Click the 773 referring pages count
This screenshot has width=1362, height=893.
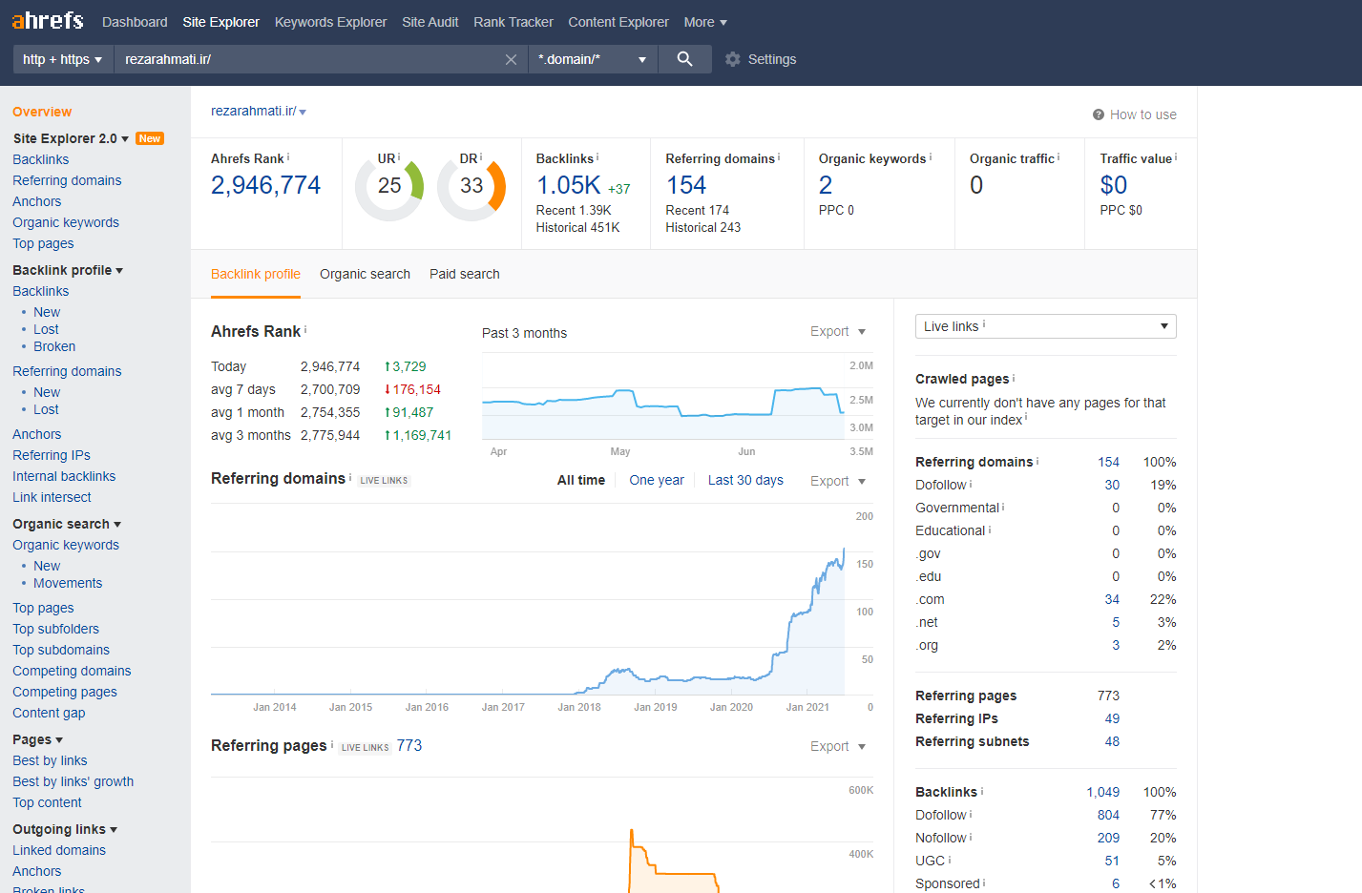pyautogui.click(x=409, y=745)
